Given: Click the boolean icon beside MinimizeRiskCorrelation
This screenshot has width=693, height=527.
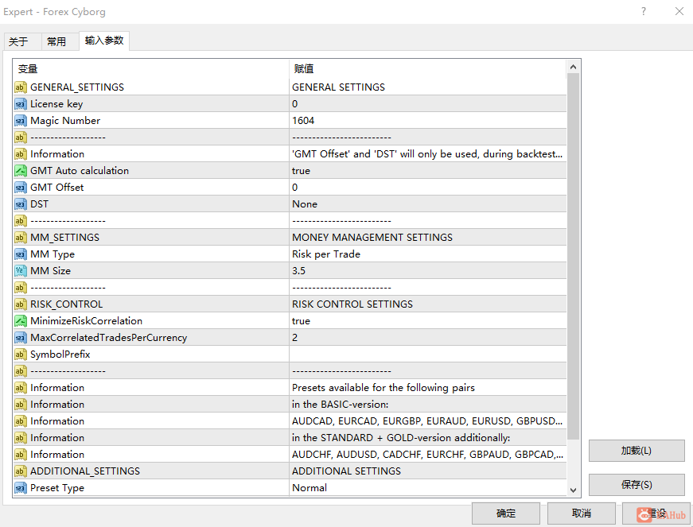Looking at the screenshot, I should pos(21,321).
